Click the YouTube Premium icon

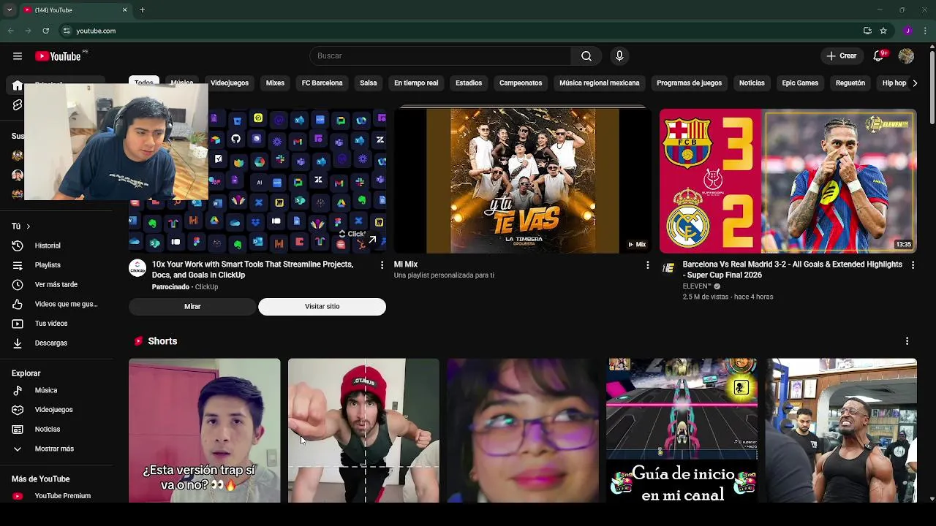pyautogui.click(x=18, y=496)
